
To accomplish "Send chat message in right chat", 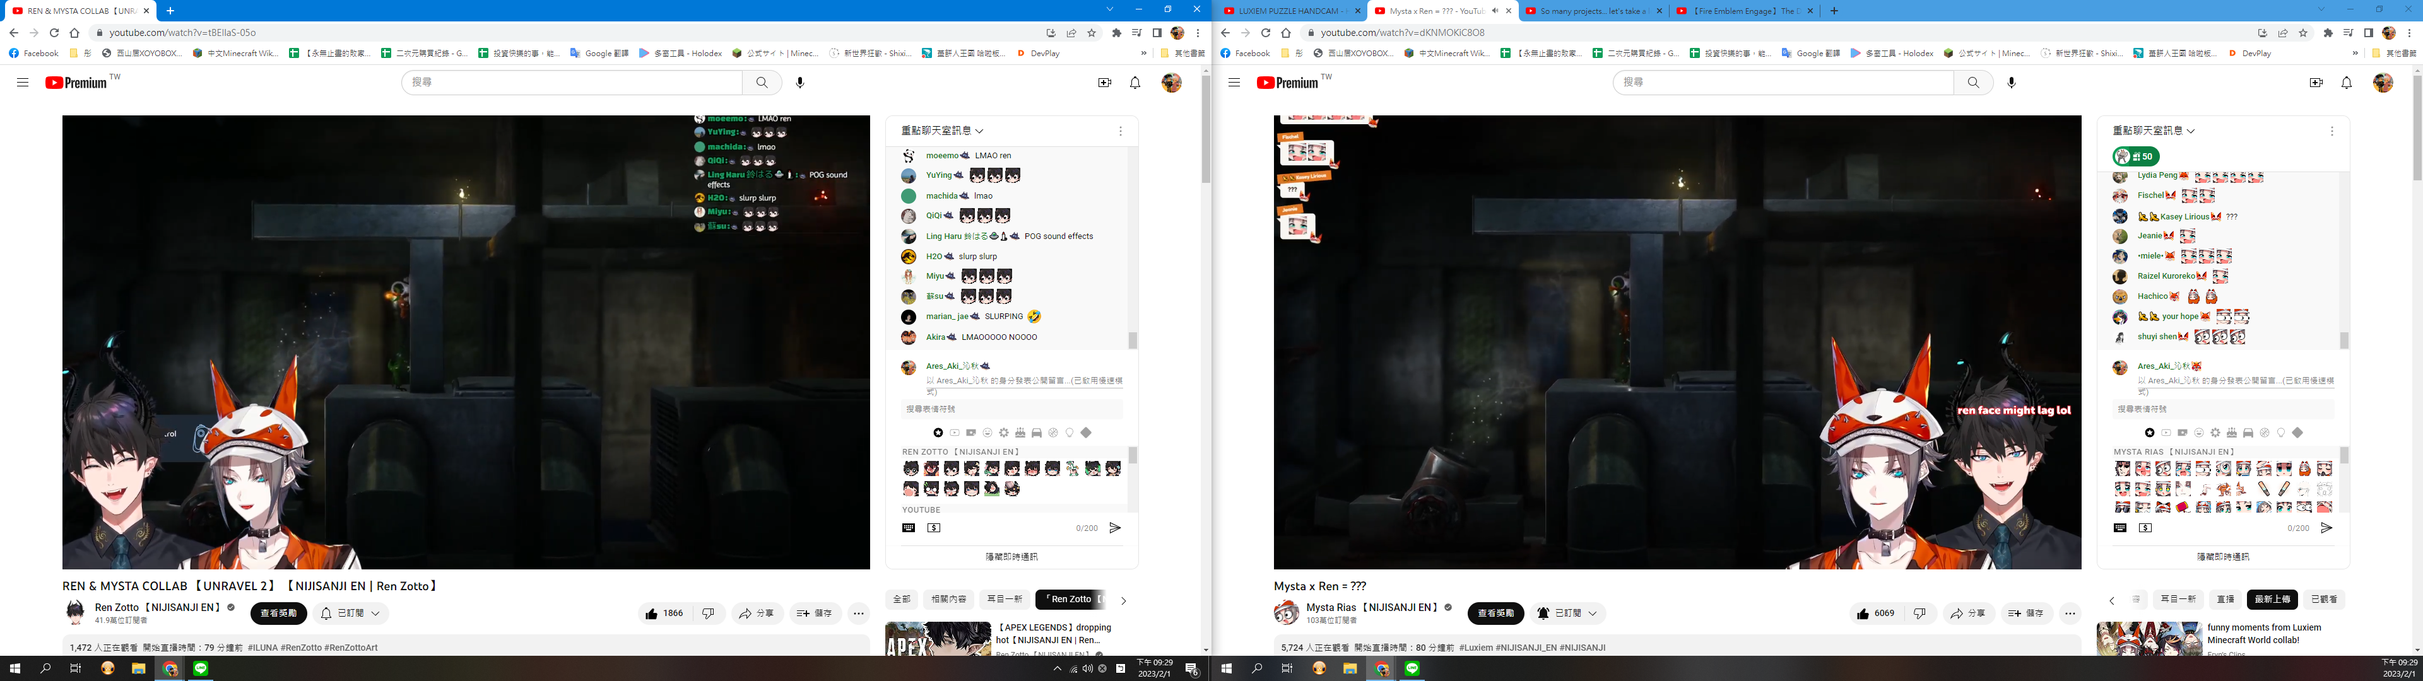I will [x=2327, y=528].
